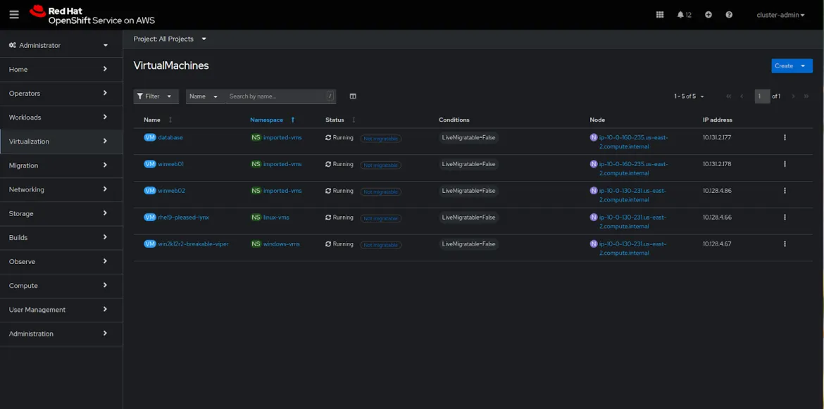This screenshot has height=409, width=824.
Task: Click the plus import icon in header
Action: (x=708, y=15)
